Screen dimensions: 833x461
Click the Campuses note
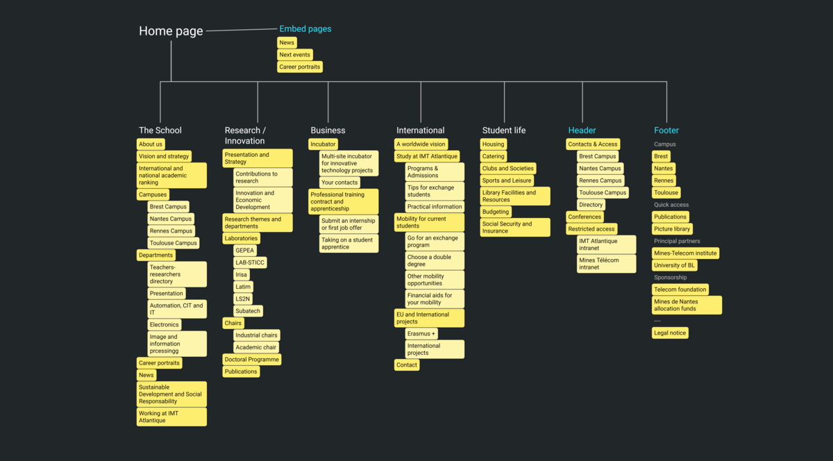pyautogui.click(x=153, y=194)
